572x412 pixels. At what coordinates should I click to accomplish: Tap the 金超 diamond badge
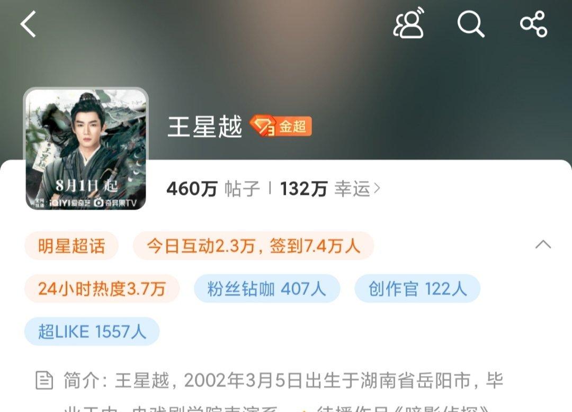[280, 126]
